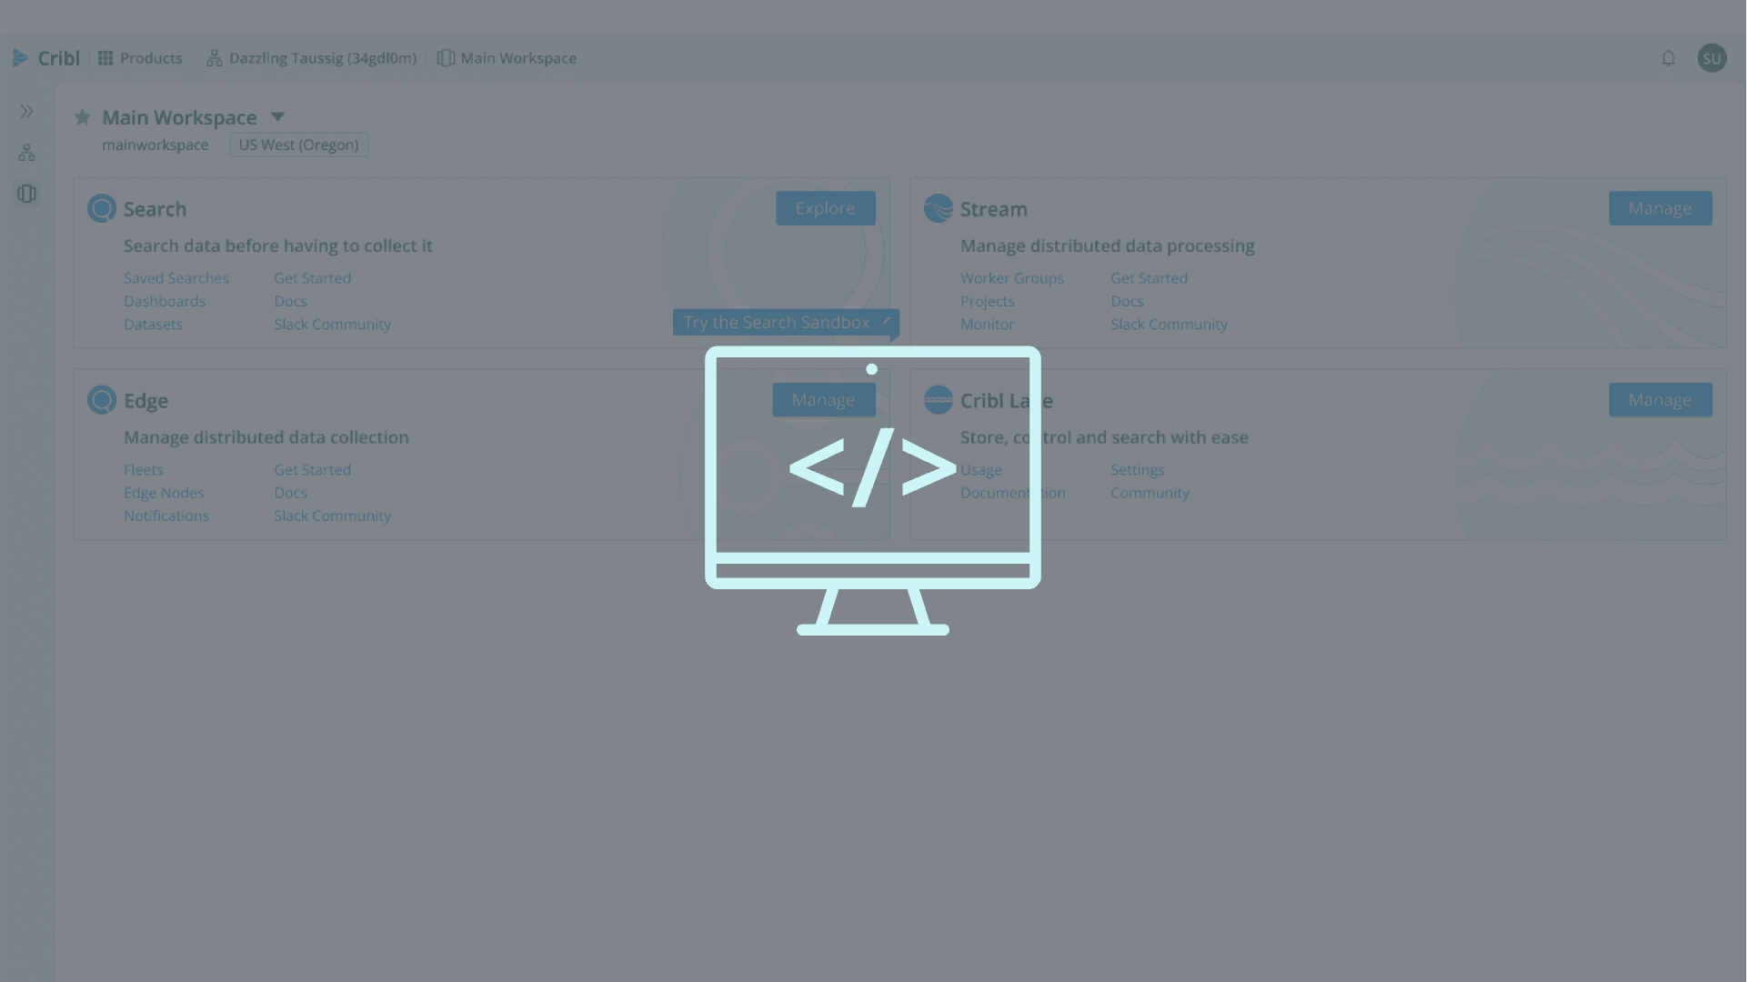Open Community link under Cribl Lake
The image size is (1747, 982).
pos(1150,493)
